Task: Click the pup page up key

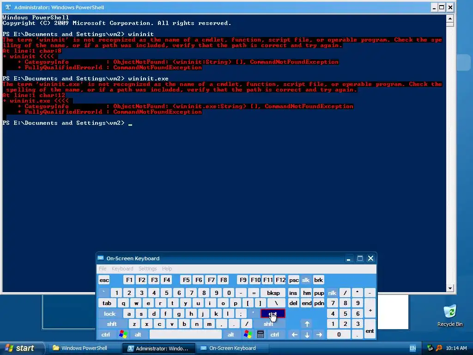Action: pos(319,293)
